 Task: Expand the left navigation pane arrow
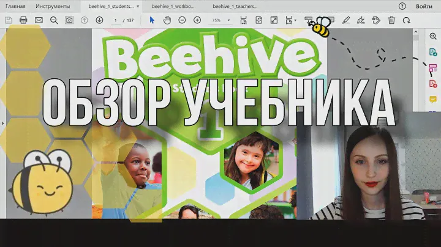(2, 123)
